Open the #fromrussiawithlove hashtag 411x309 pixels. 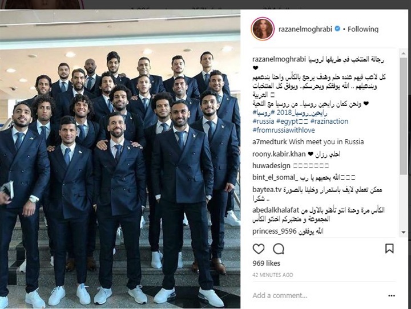284,130
